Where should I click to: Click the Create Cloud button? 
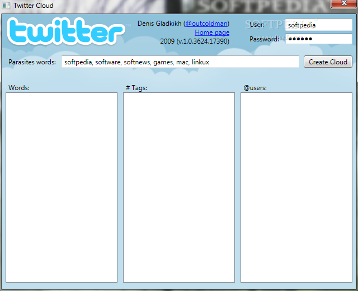click(x=328, y=62)
